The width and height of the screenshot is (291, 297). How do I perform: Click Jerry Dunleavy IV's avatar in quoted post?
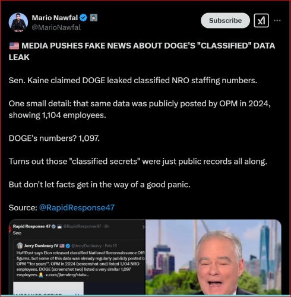point(20,246)
